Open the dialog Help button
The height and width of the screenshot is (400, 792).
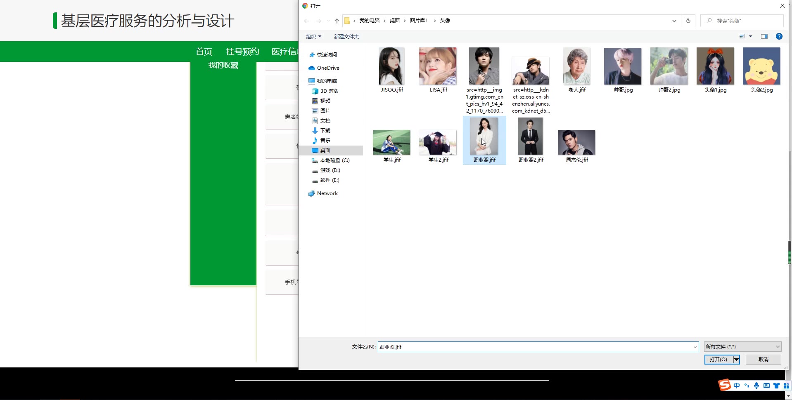[779, 36]
